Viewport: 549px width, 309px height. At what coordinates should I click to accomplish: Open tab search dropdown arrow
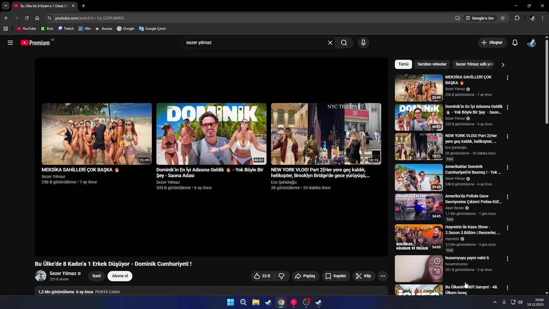point(6,6)
